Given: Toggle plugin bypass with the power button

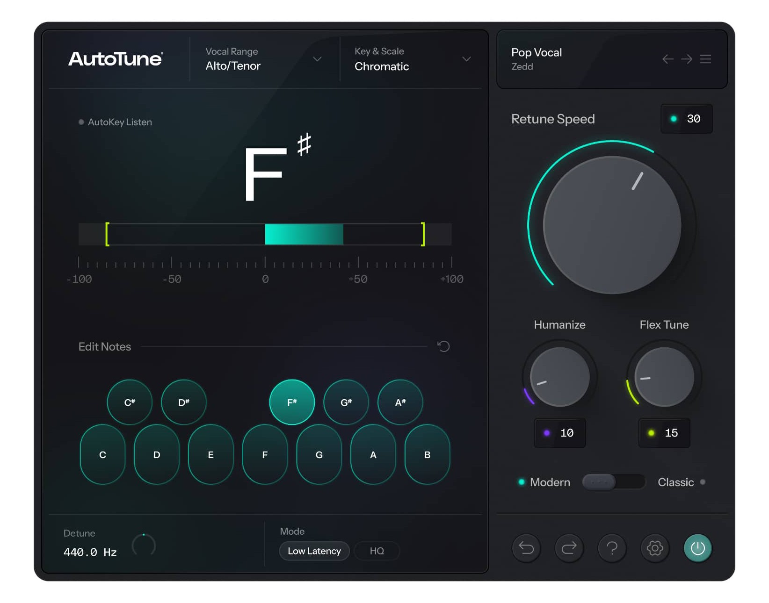Looking at the screenshot, I should 697,548.
